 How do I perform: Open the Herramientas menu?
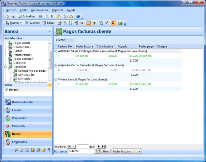click(x=40, y=10)
